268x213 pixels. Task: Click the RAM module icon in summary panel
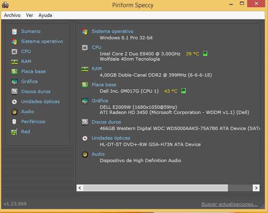(85, 69)
